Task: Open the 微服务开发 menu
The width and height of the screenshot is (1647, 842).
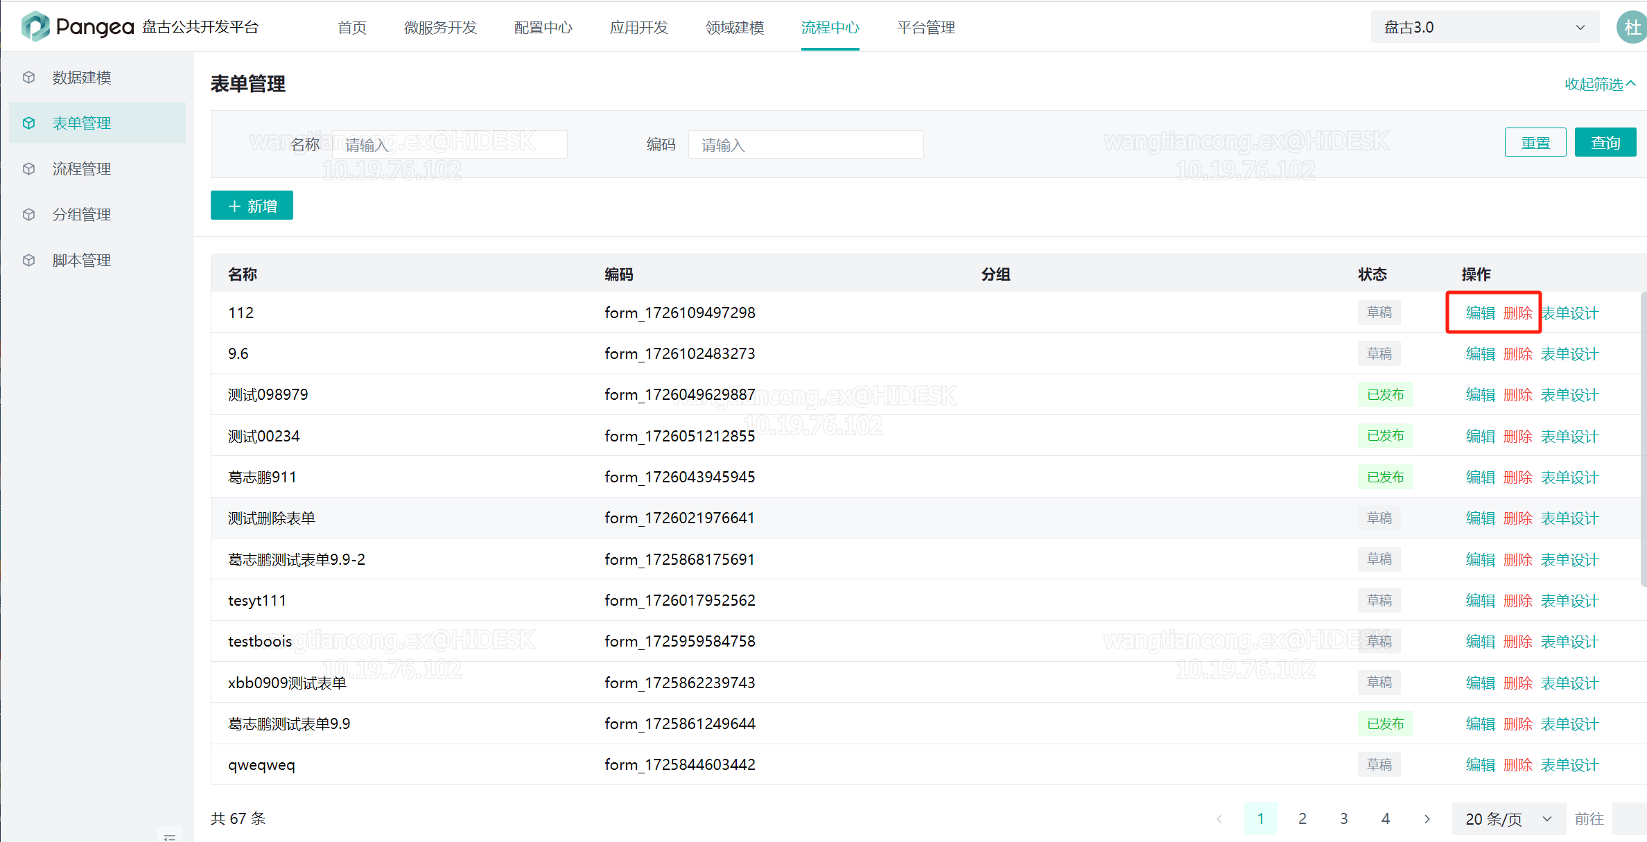Action: click(440, 27)
